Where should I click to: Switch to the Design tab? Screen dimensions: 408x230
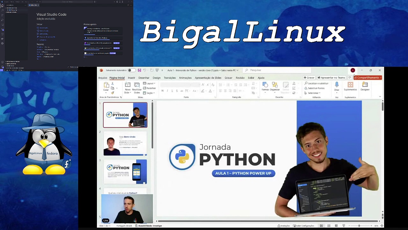[x=157, y=78]
